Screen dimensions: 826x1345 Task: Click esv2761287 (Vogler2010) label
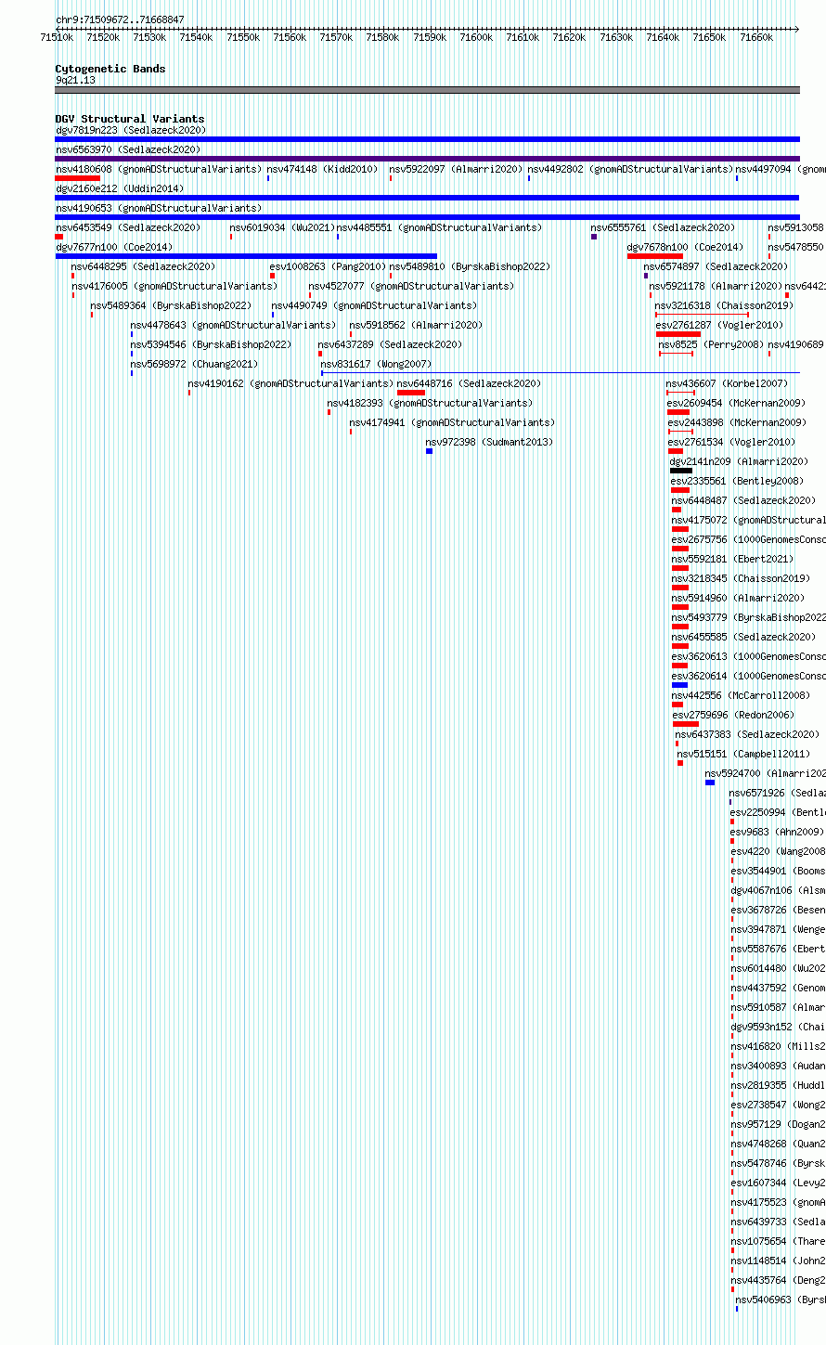(x=719, y=325)
